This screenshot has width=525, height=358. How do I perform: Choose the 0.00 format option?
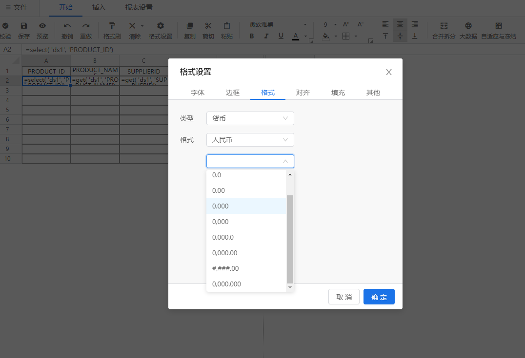(246, 190)
